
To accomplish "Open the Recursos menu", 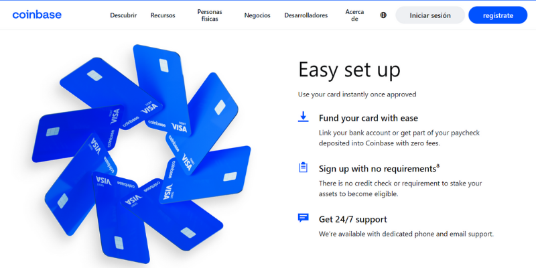I will (x=163, y=15).
